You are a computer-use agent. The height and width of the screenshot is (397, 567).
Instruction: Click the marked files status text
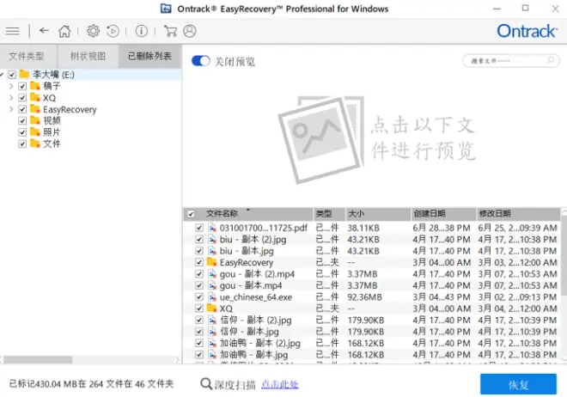click(91, 384)
